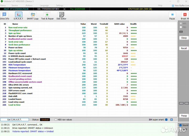Screen dimensions: 189x136
Task: Click the drive model HGST HTS725050A7E630
Action: point(16,9)
